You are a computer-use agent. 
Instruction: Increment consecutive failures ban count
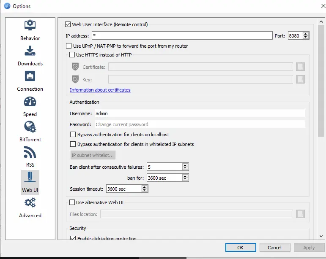point(185,165)
